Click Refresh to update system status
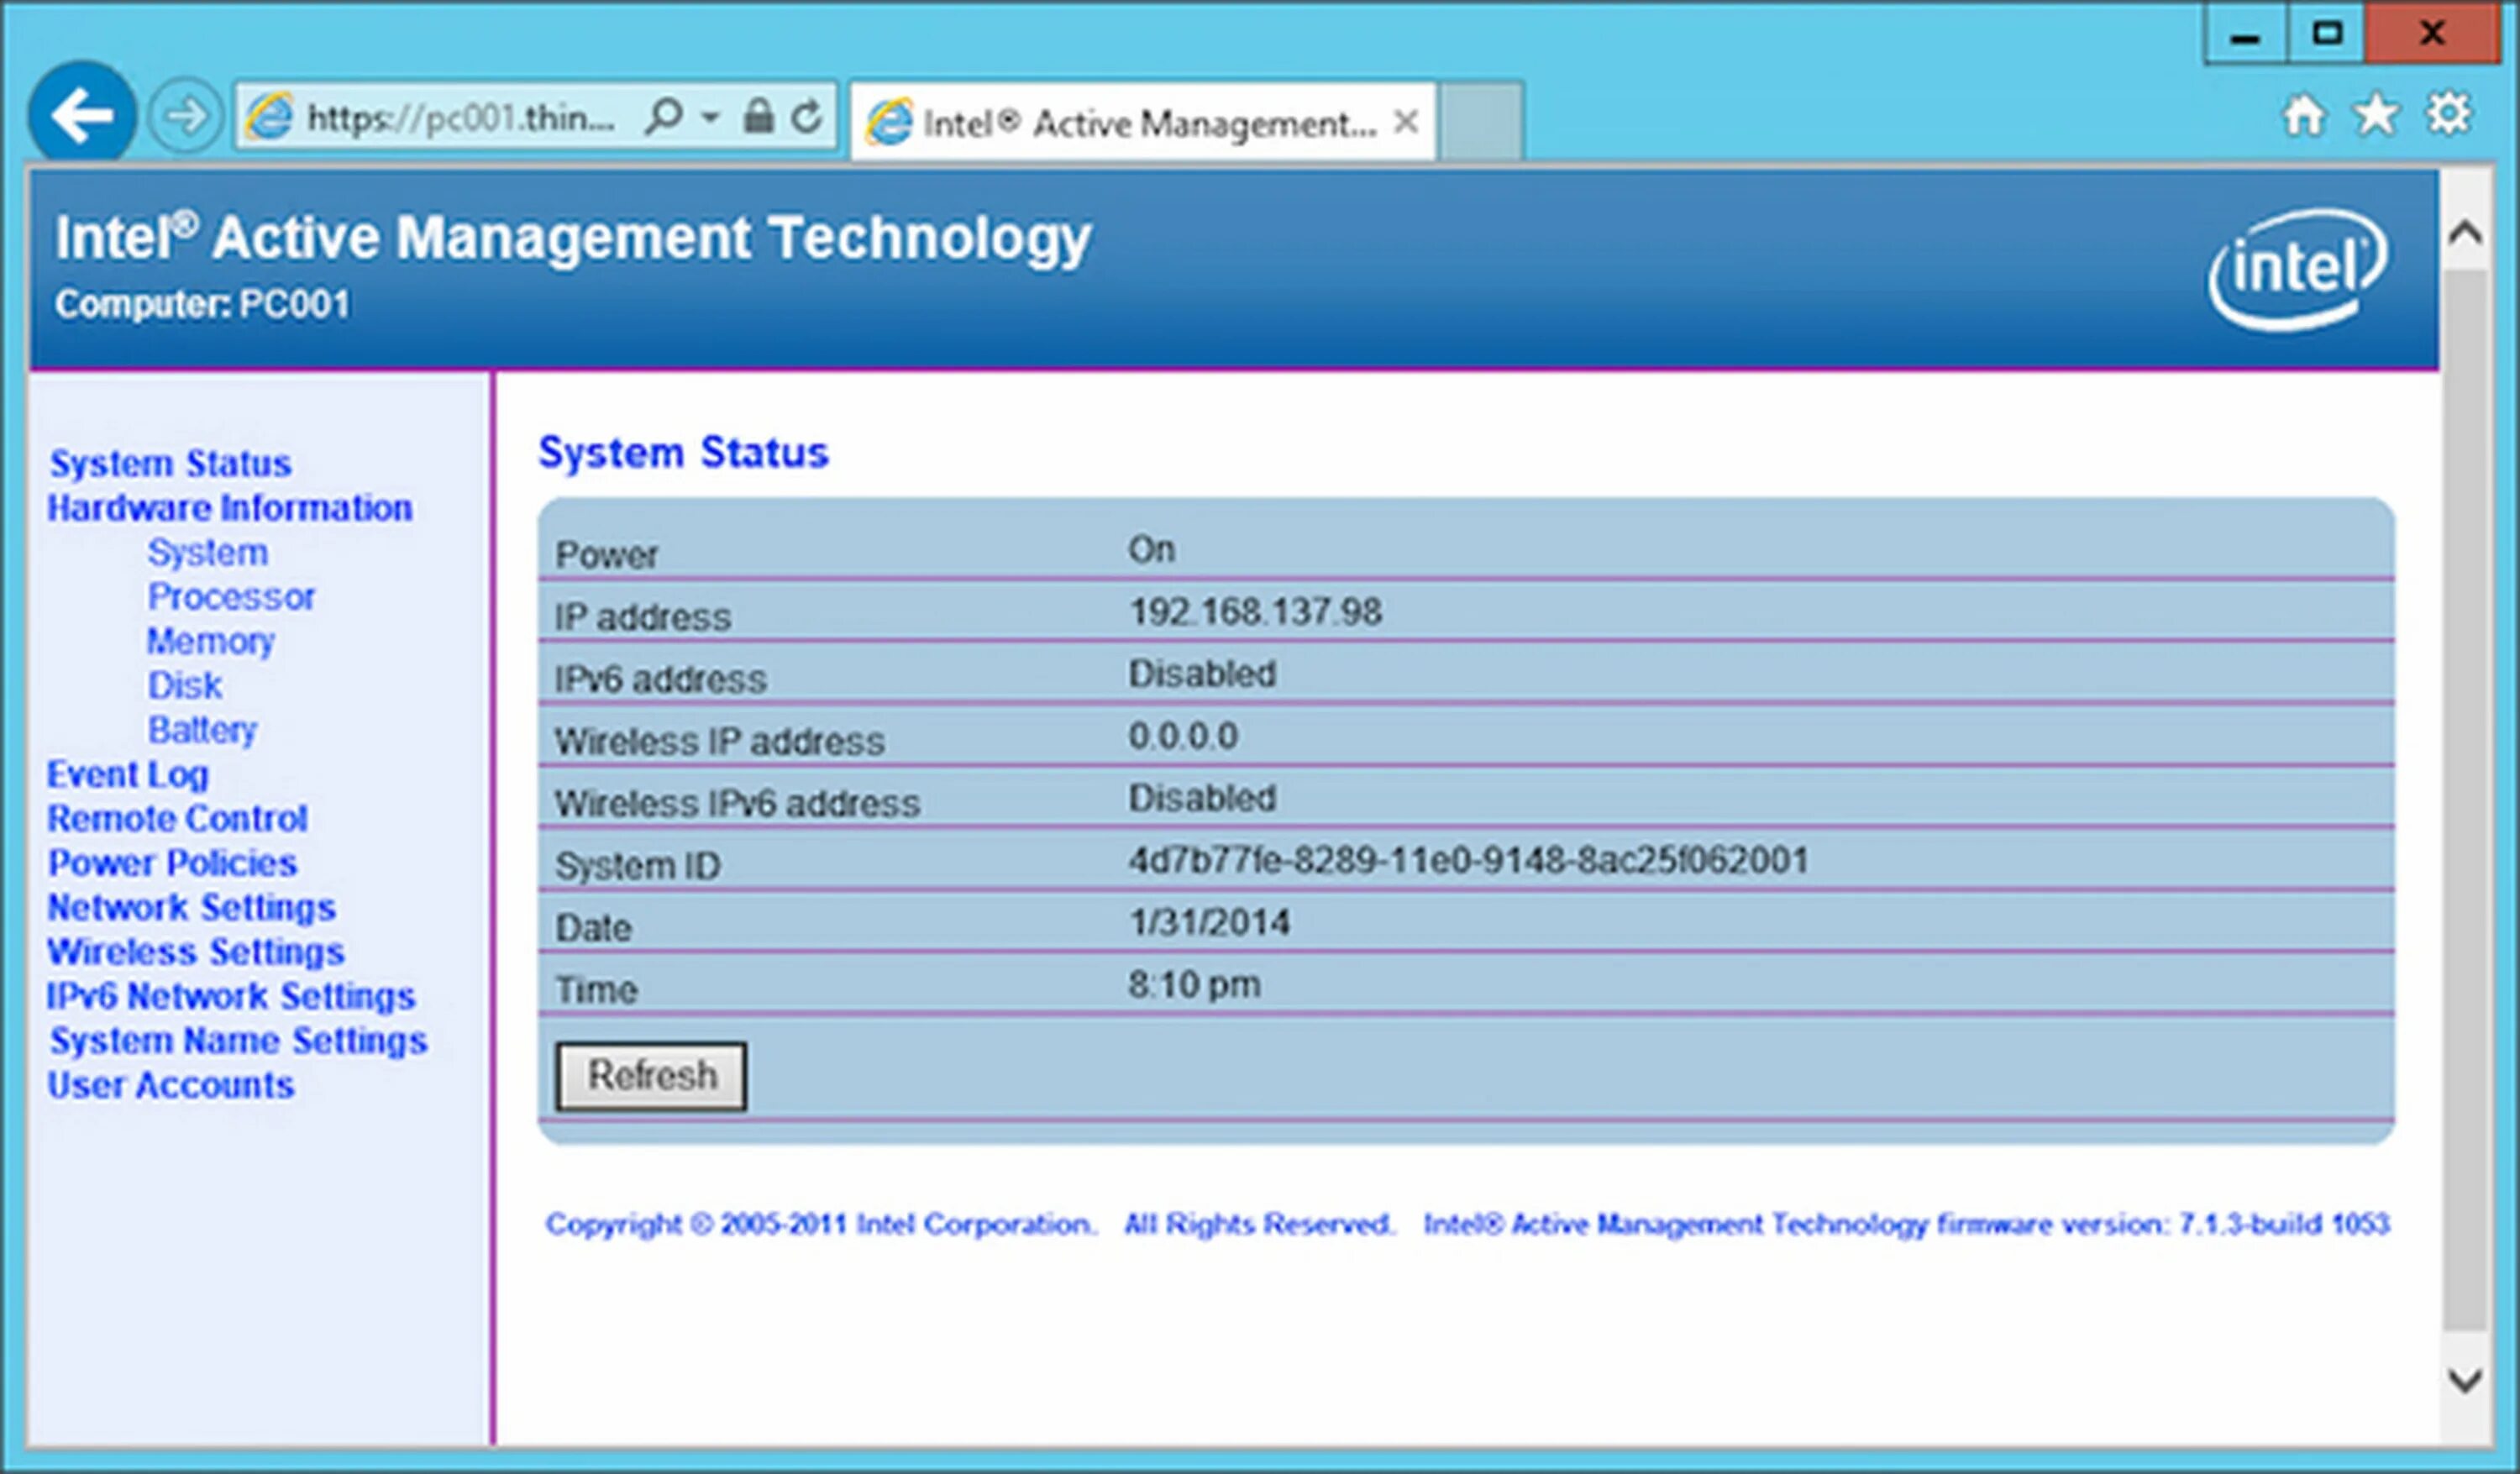Image resolution: width=2520 pixels, height=1474 pixels. 651,1076
